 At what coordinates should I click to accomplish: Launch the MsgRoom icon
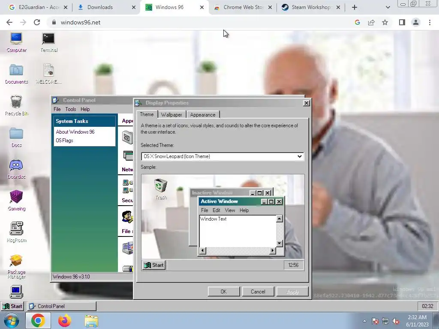coord(16,232)
